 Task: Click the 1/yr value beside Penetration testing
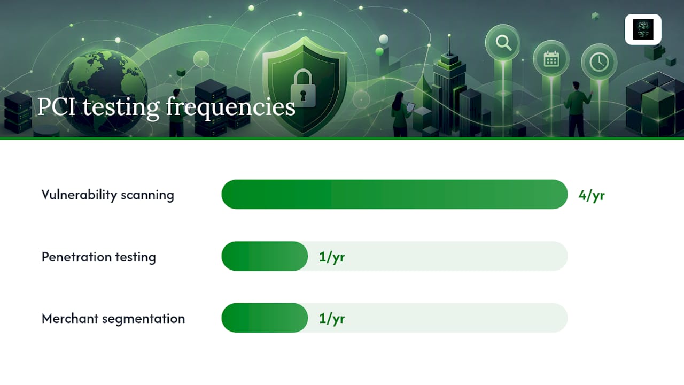click(332, 257)
